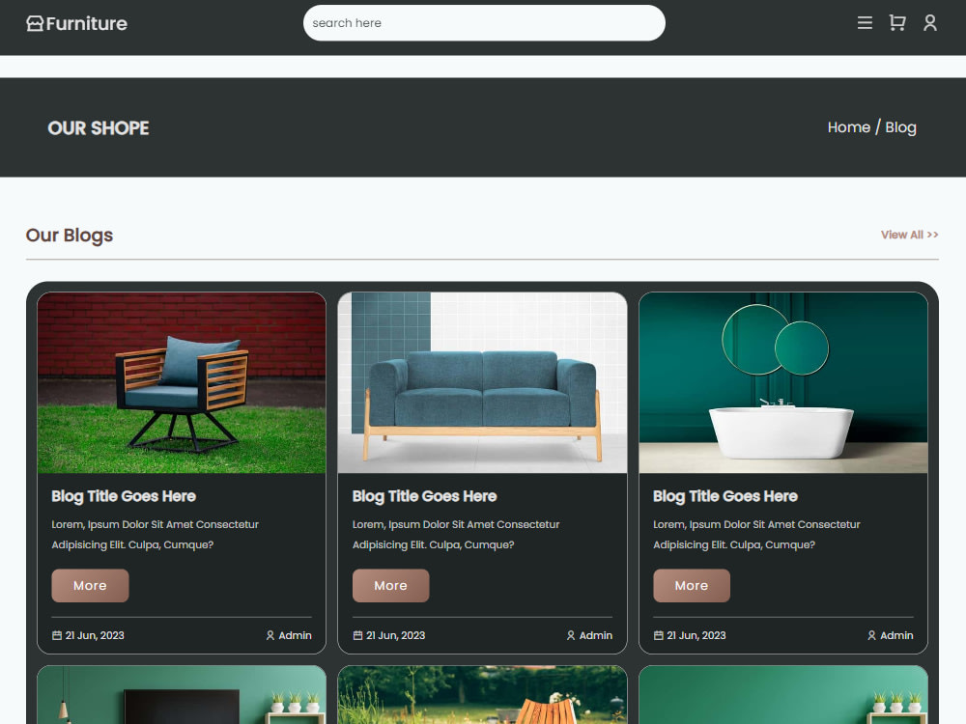This screenshot has width=966, height=724.
Task: Click calendar icon on sofa blog card
Action: (357, 635)
